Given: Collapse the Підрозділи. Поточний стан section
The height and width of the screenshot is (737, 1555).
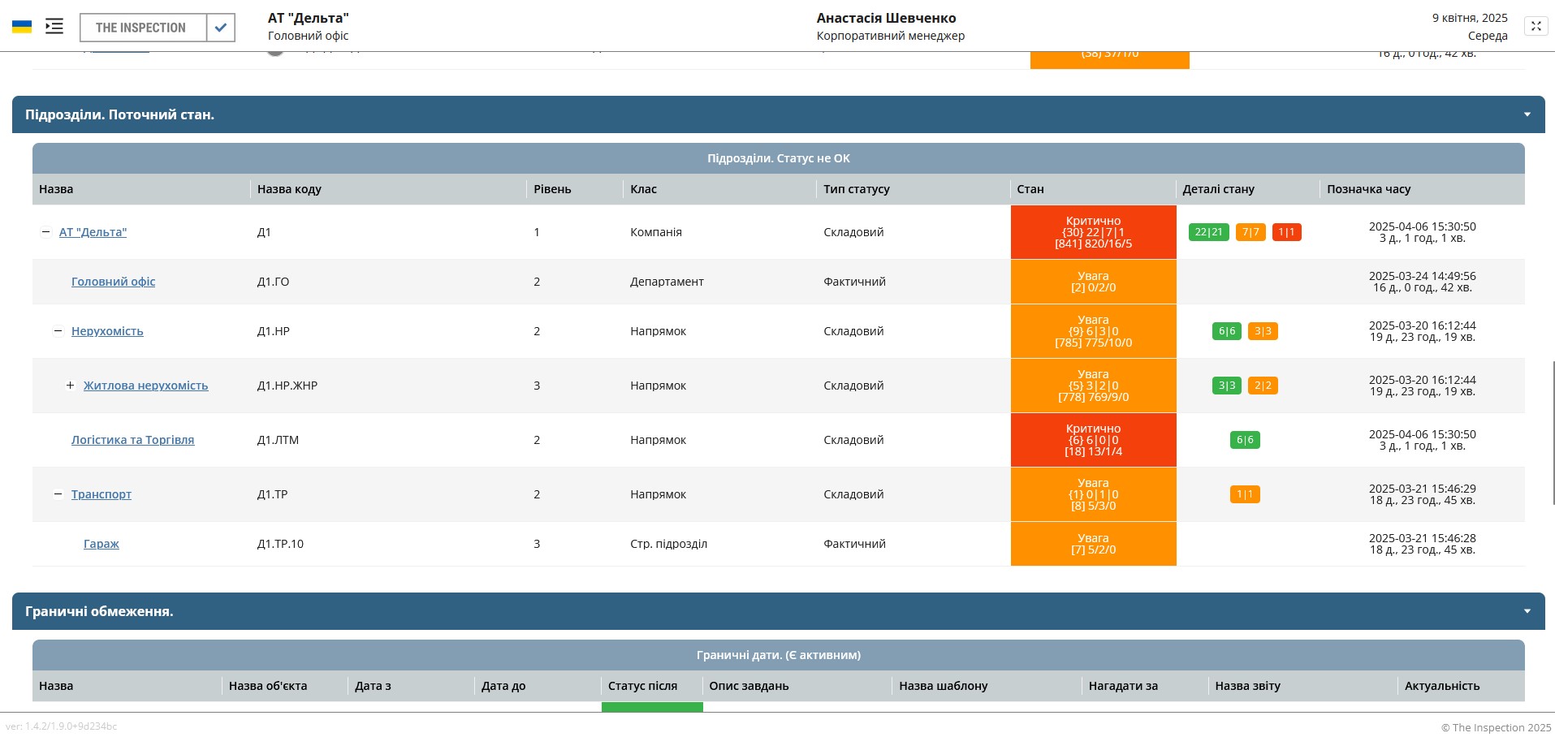Looking at the screenshot, I should (x=1527, y=114).
